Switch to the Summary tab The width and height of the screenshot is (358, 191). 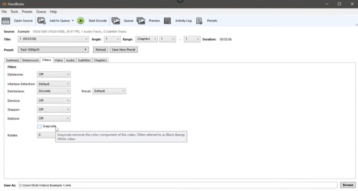tap(12, 60)
